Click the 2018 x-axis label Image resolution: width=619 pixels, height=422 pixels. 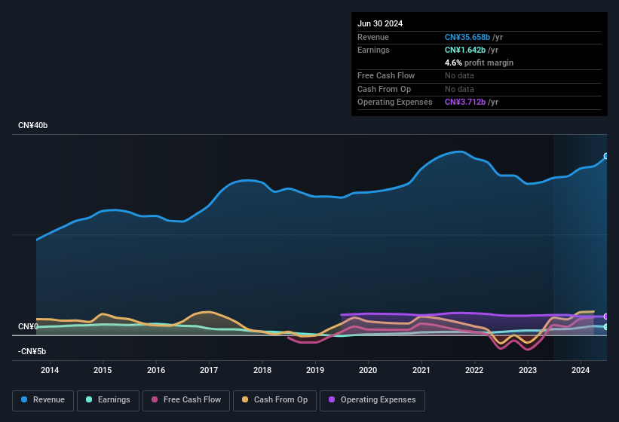pos(262,370)
